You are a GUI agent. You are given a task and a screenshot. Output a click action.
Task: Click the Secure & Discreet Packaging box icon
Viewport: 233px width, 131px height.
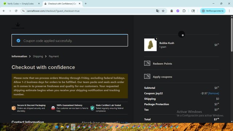click(x=14, y=108)
